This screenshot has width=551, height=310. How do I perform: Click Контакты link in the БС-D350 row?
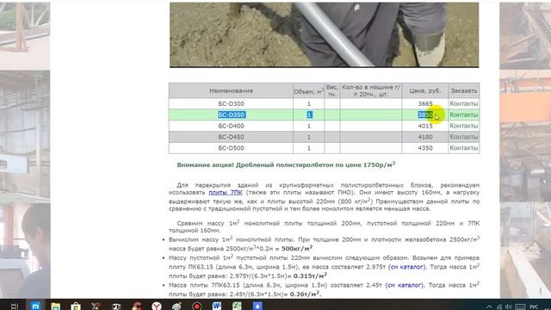463,115
